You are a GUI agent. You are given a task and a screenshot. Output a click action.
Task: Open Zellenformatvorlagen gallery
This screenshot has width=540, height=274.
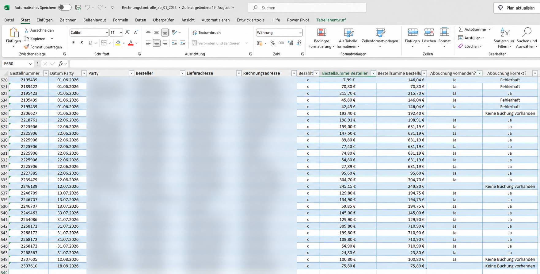click(x=380, y=38)
